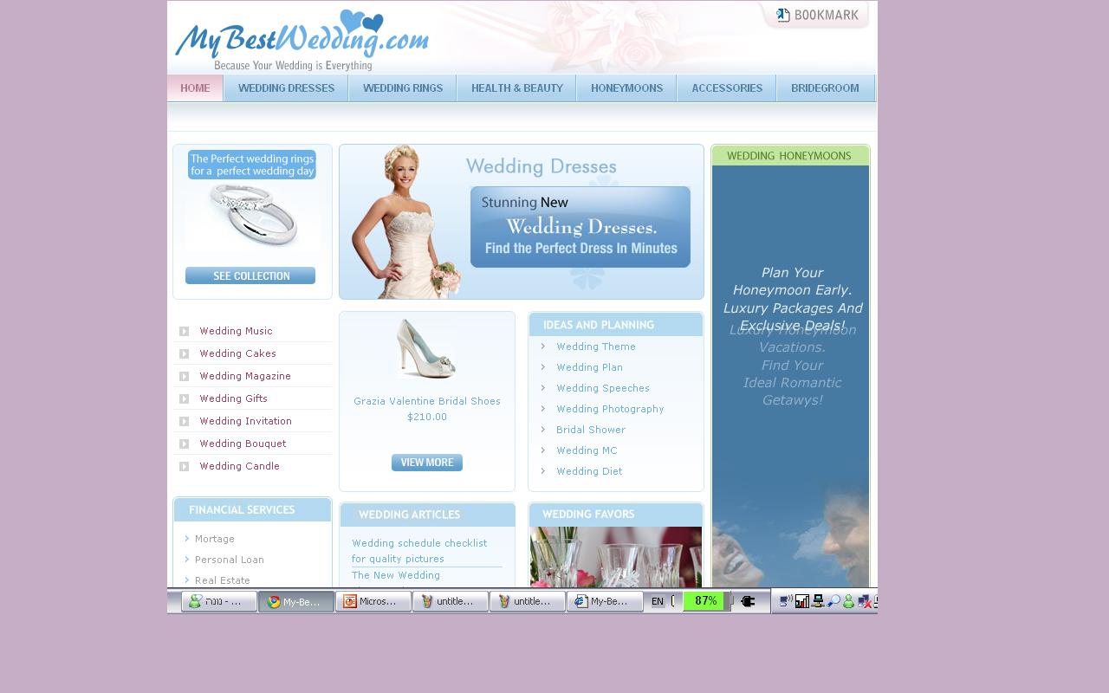1109x693 pixels.
Task: Open the second untitle… taskbar window
Action: 528,601
